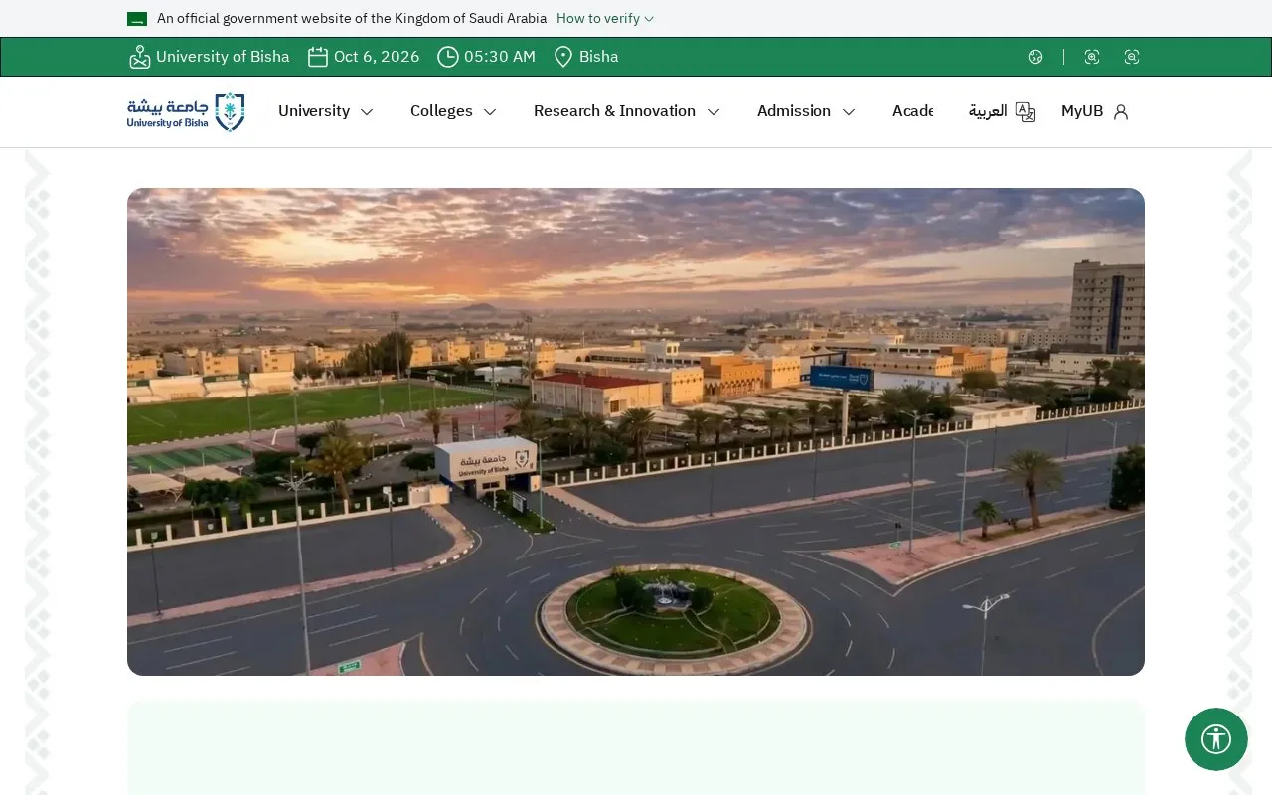Click the University of Bisha text in green bar
1272x795 pixels.
pyautogui.click(x=223, y=57)
